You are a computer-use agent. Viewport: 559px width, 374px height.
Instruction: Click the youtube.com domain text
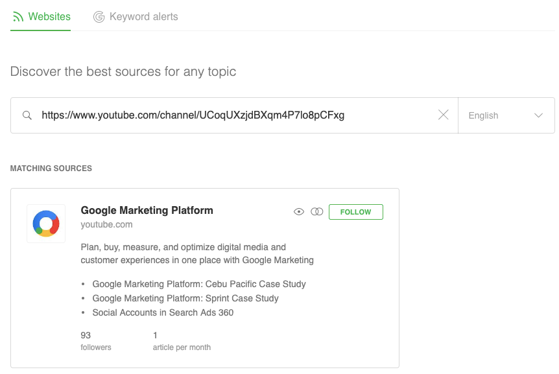coord(106,224)
